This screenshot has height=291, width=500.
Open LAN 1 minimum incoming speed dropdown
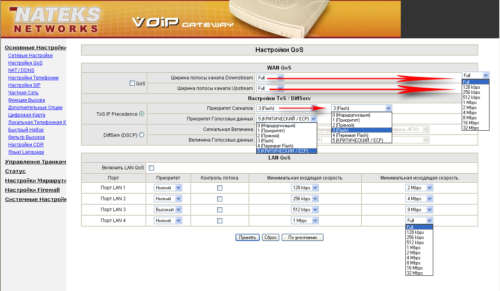(x=305, y=188)
